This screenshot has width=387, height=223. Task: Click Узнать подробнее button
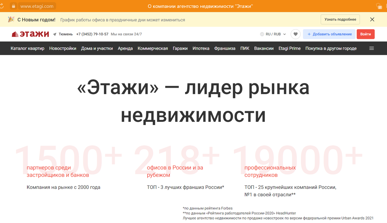pos(340,20)
